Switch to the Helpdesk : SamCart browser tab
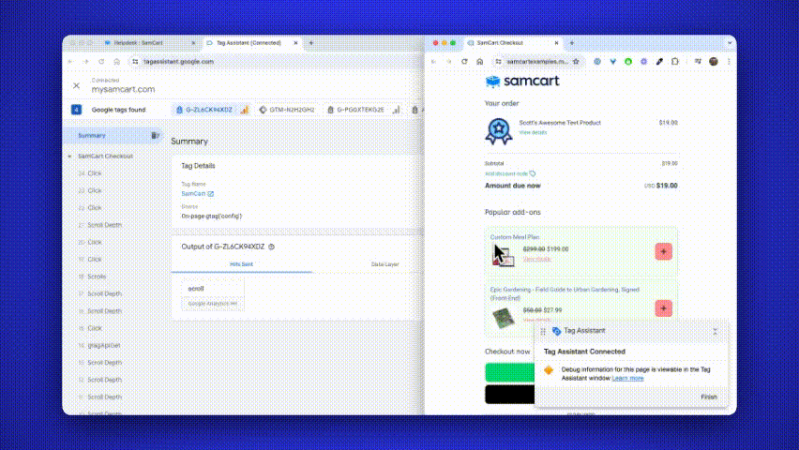Image resolution: width=799 pixels, height=450 pixels. pyautogui.click(x=149, y=43)
